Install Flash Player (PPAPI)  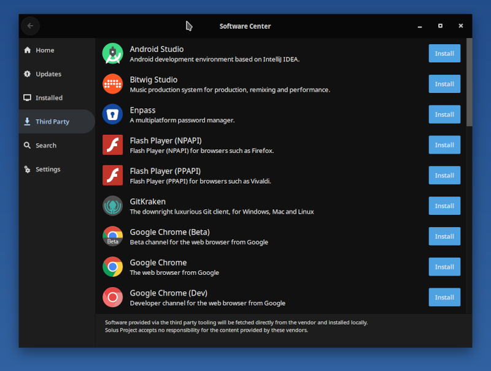click(444, 176)
